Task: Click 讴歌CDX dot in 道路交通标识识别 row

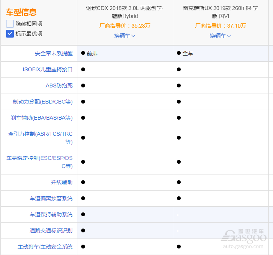Action: (83, 230)
